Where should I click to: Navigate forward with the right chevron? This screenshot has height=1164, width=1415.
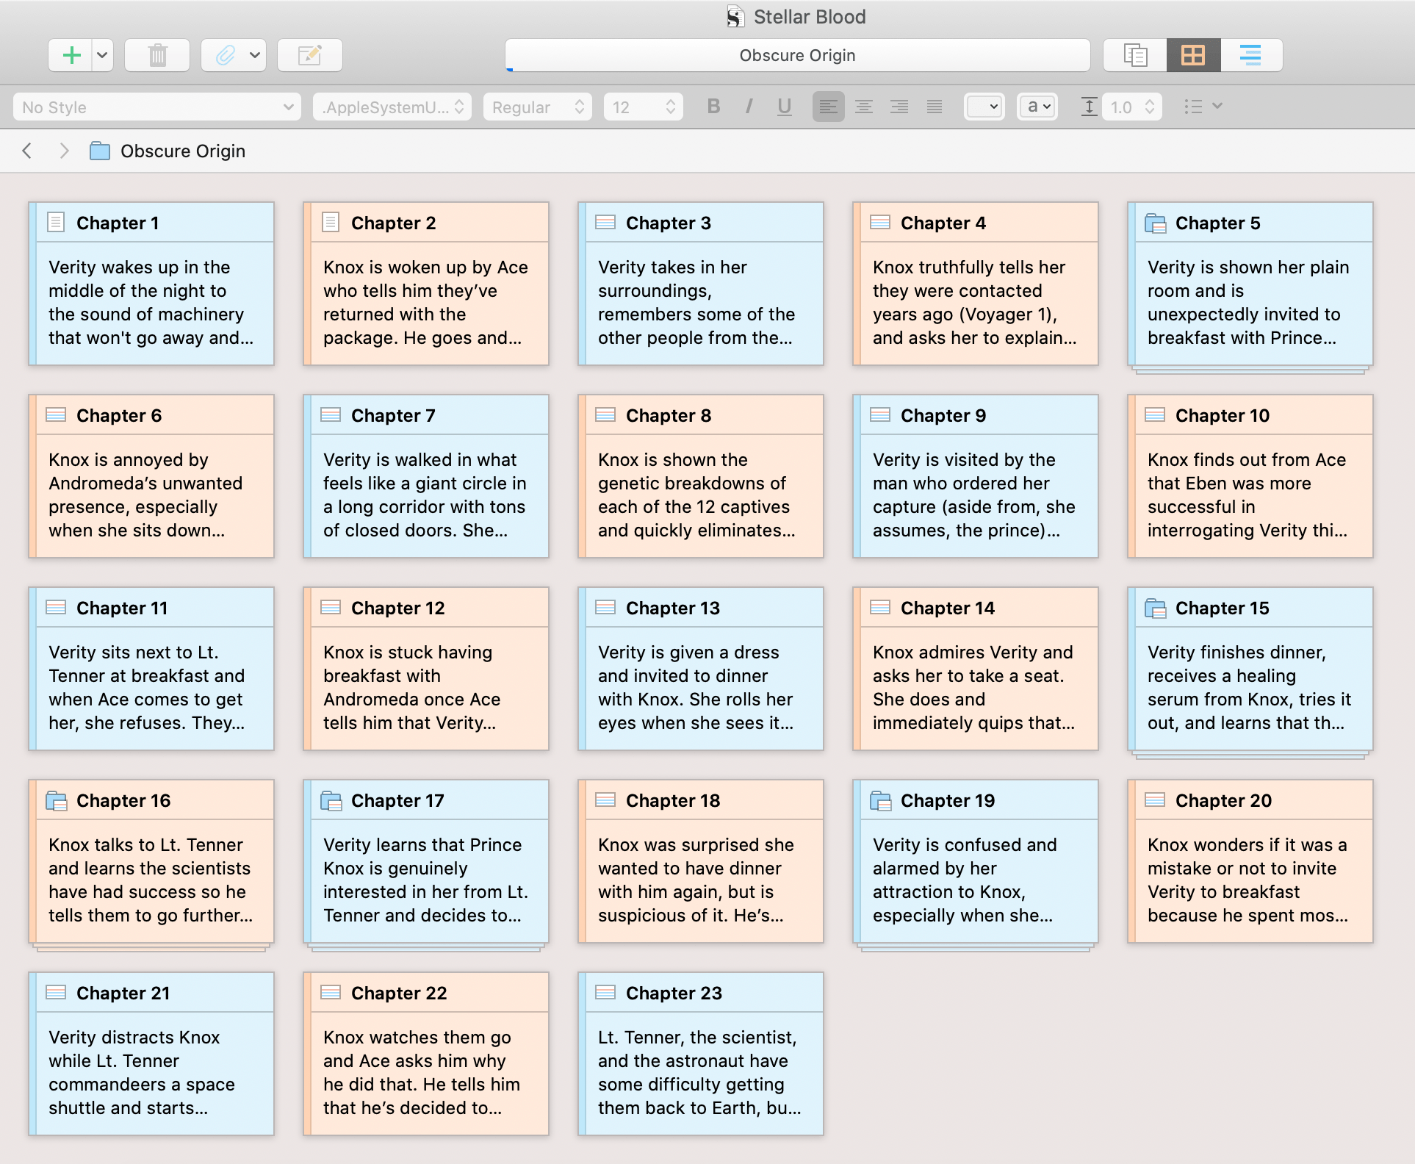pos(64,151)
